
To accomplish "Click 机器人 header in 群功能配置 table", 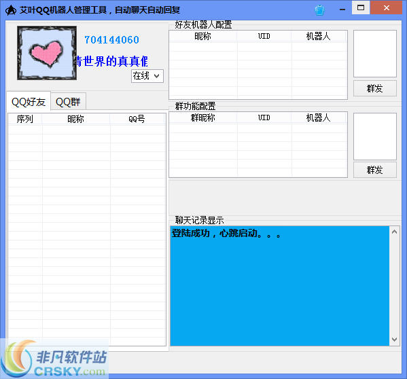I will pos(319,118).
